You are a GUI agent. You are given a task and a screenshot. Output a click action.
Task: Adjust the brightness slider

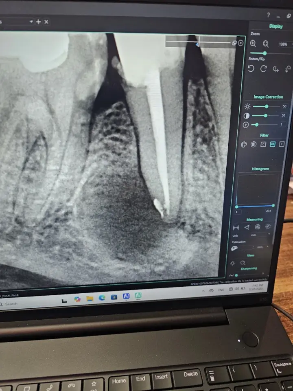tap(266, 106)
